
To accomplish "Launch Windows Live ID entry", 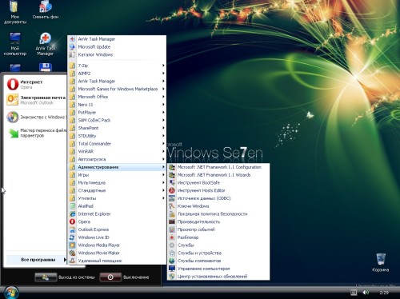I will click(117, 237).
